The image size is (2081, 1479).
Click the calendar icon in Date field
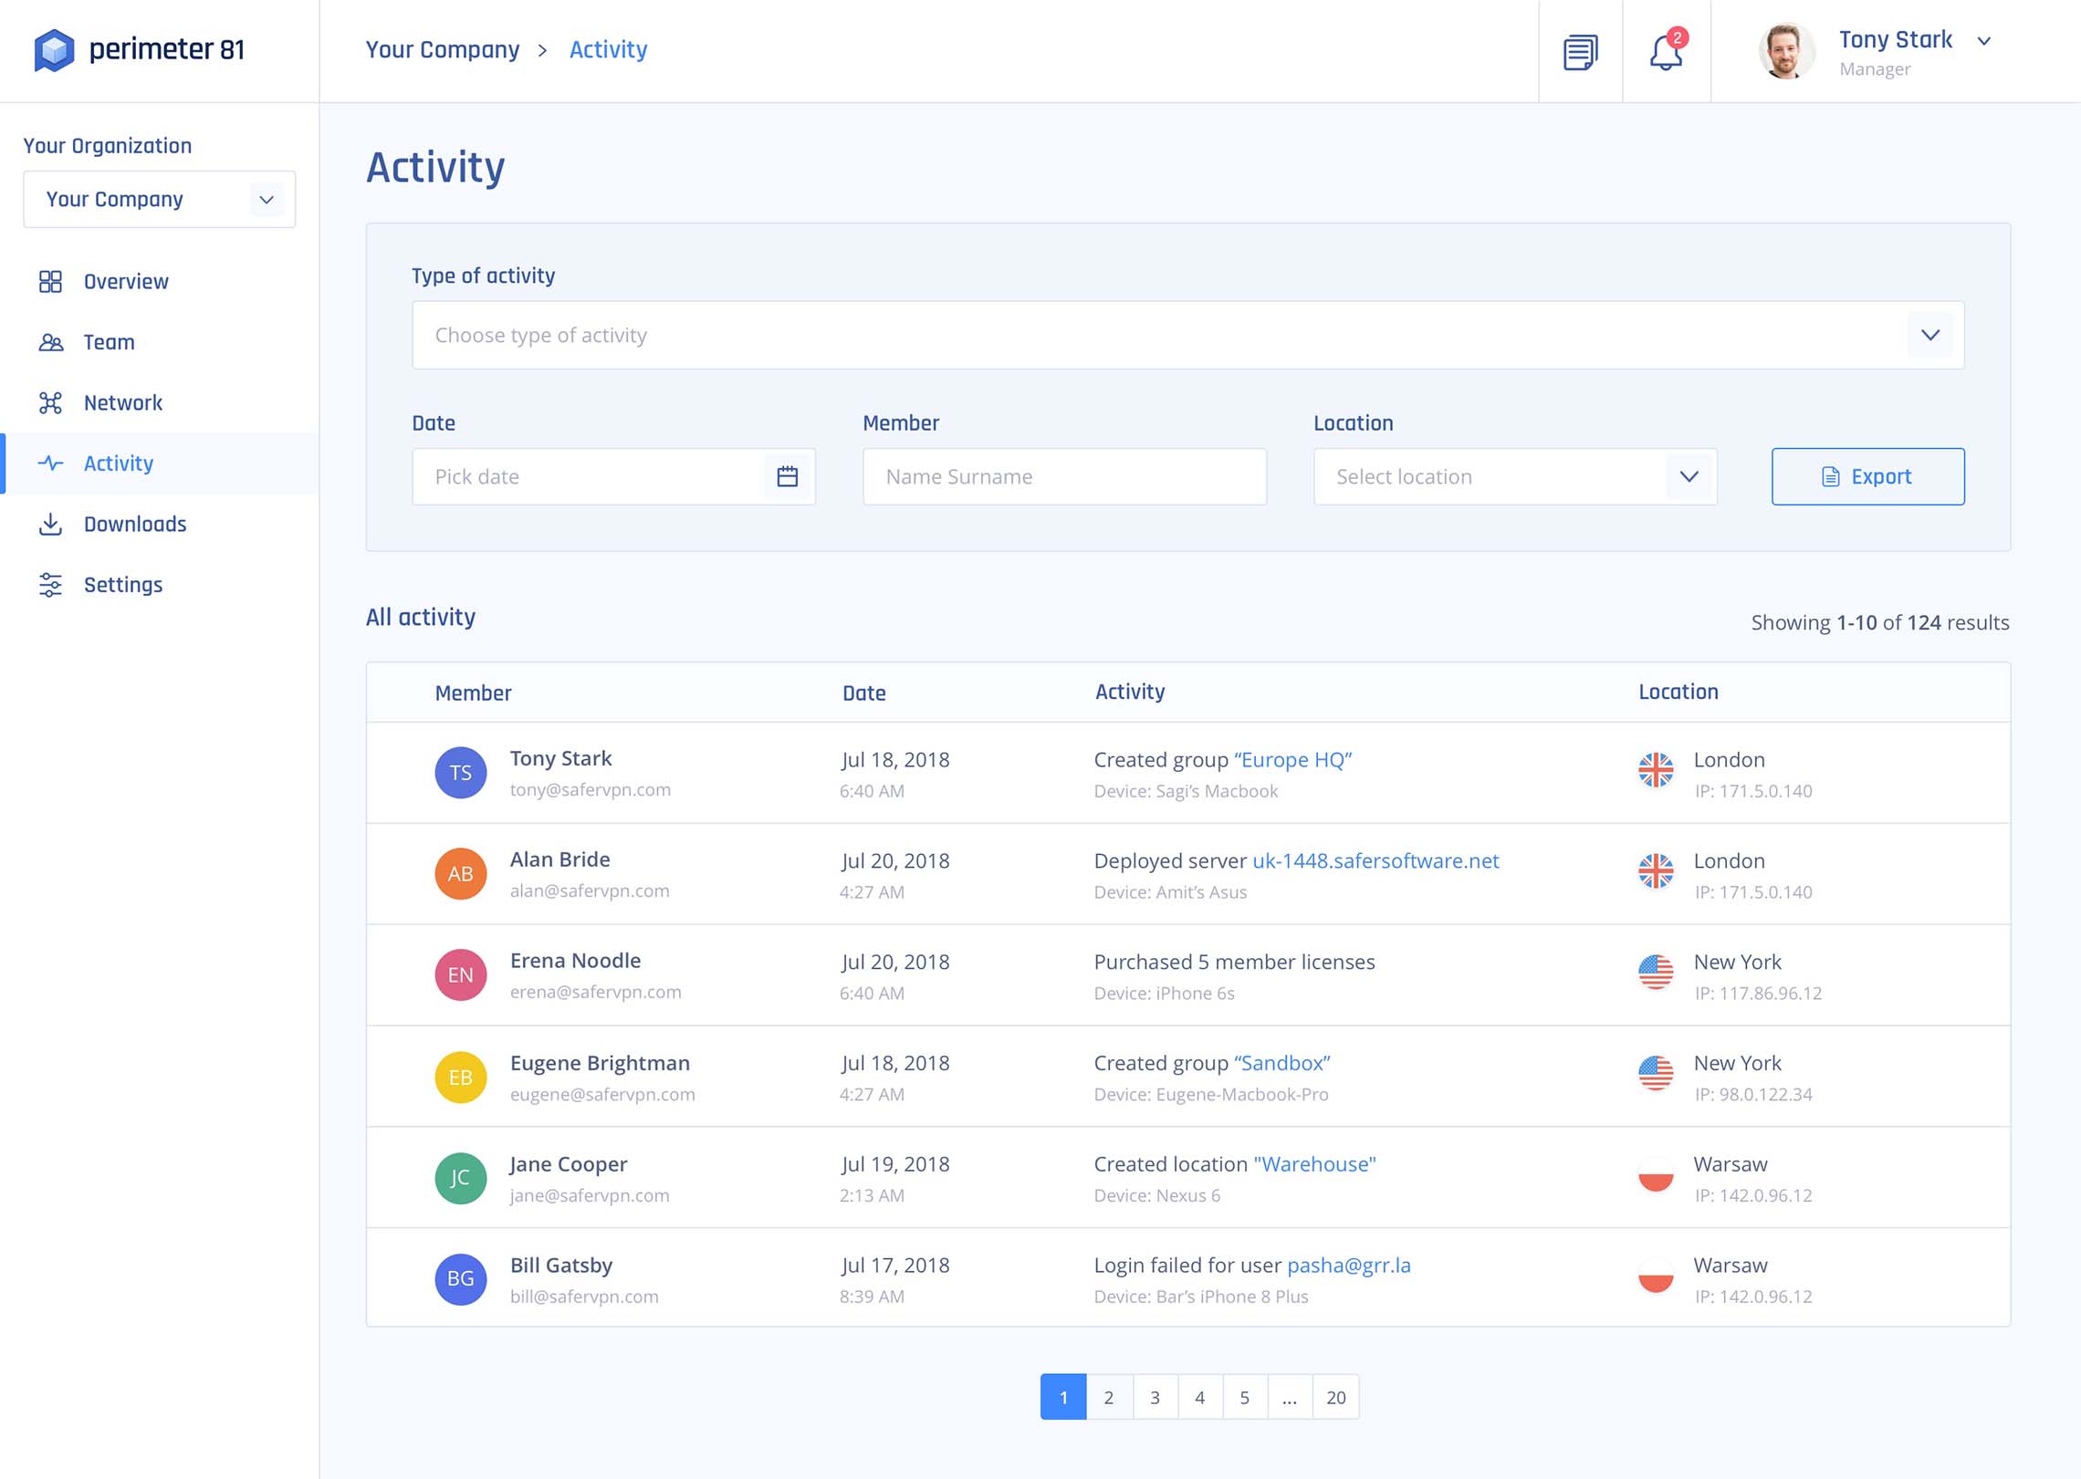tap(788, 476)
